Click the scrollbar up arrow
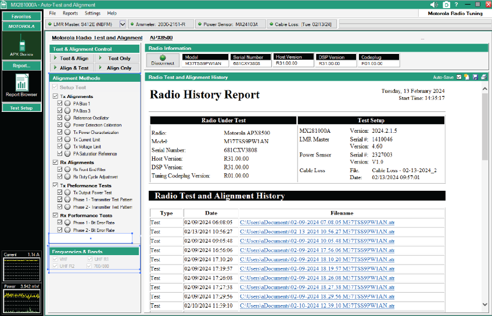 (x=485, y=89)
